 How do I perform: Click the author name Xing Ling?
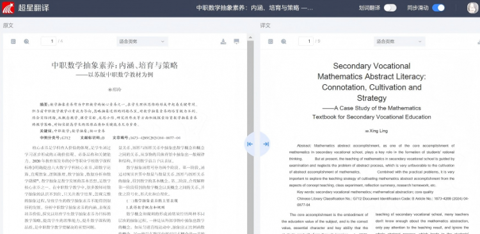379,131
